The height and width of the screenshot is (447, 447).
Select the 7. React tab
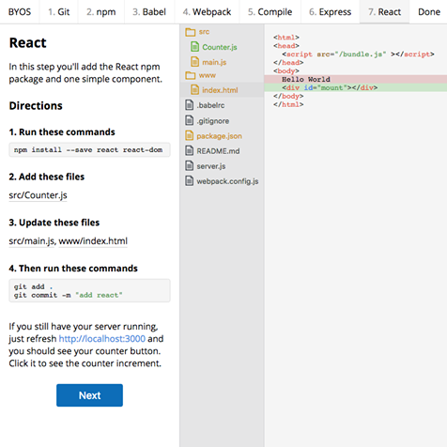coord(385,12)
